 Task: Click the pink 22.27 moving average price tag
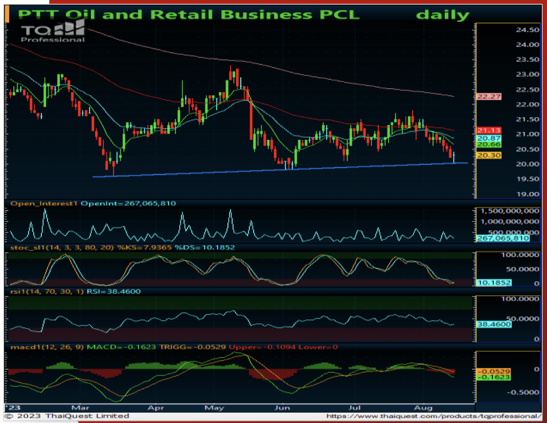click(489, 96)
